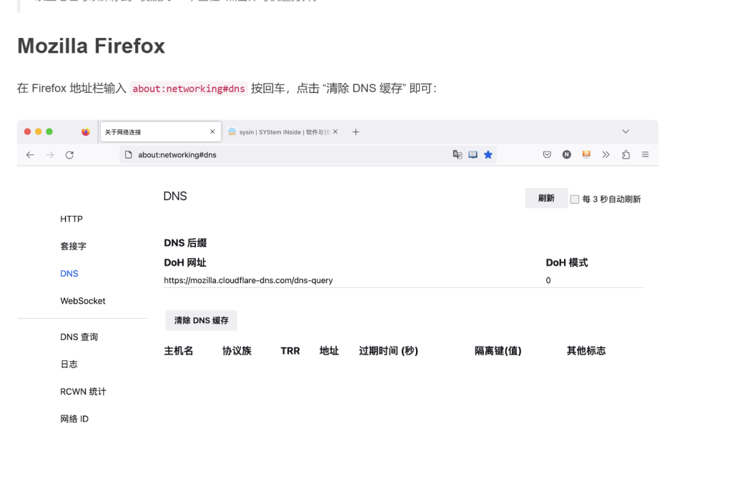
Task: Click the page icon in address bar
Action: coord(129,154)
